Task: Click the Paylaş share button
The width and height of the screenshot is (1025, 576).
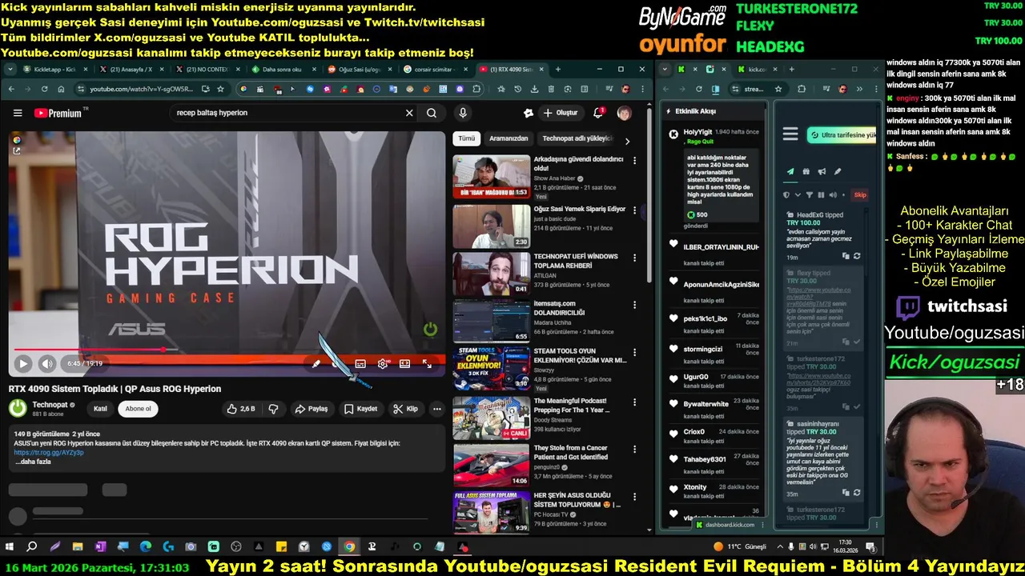Action: (x=311, y=409)
